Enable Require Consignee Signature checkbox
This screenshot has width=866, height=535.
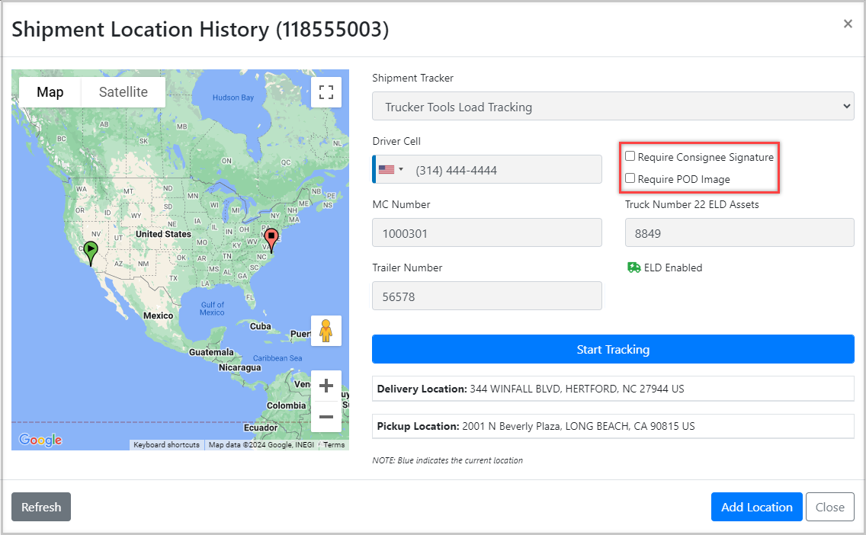tap(630, 156)
